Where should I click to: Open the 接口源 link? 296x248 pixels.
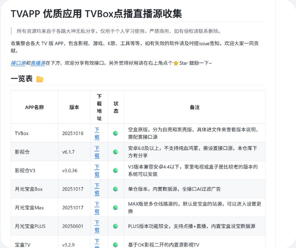(18, 63)
